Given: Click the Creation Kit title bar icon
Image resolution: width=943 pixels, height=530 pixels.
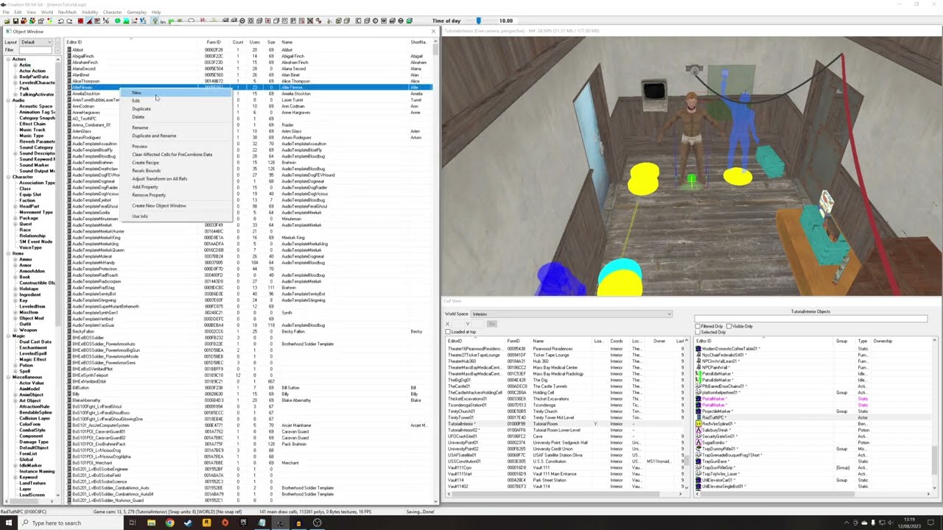Looking at the screenshot, I should point(3,4).
